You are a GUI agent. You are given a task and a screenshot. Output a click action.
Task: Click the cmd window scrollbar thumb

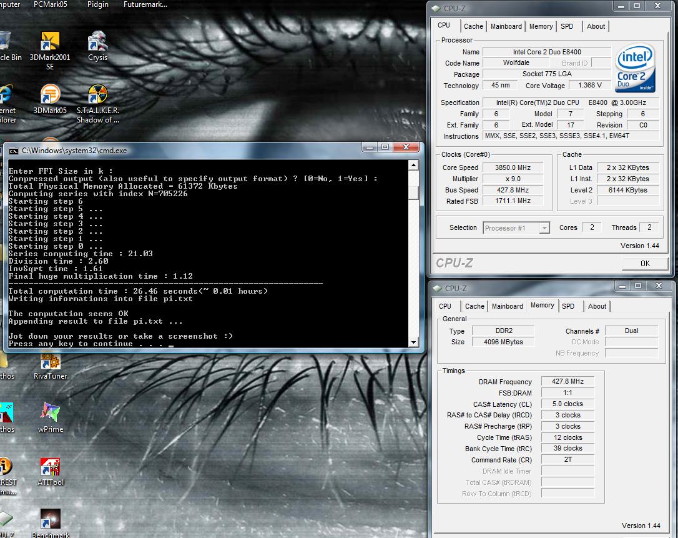pyautogui.click(x=413, y=192)
